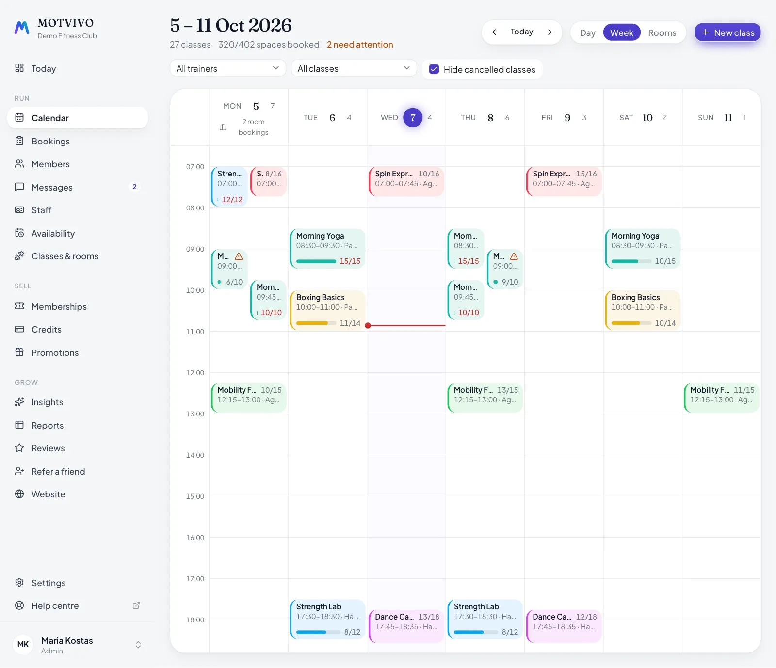Viewport: 776px width, 668px height.
Task: Open Reports in the sidebar
Action: (78, 425)
